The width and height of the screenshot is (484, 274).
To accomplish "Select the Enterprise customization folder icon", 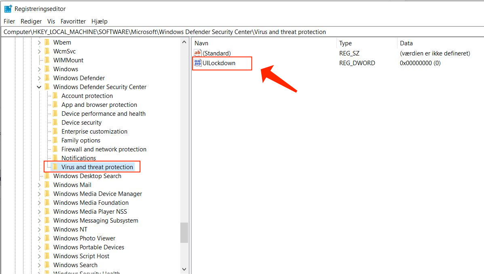I will (55, 131).
